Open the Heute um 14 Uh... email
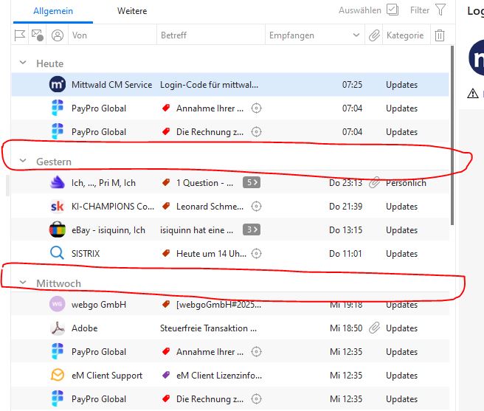This screenshot has height=411, width=484. pos(212,254)
